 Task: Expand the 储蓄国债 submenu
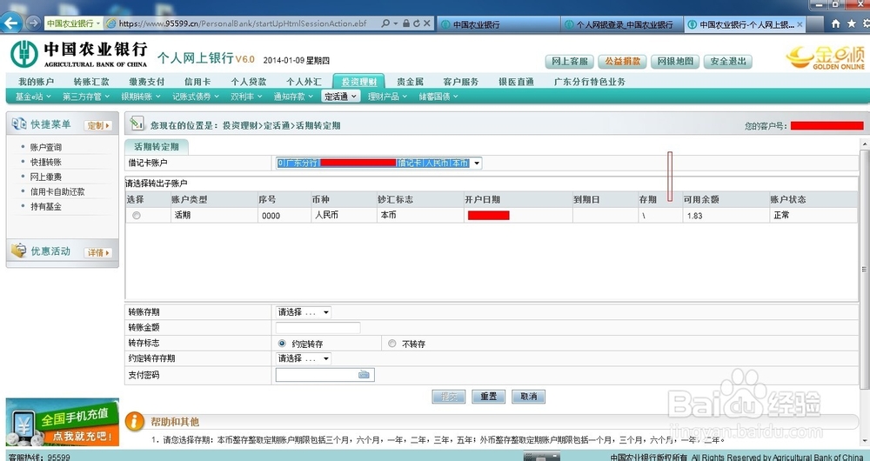click(438, 97)
